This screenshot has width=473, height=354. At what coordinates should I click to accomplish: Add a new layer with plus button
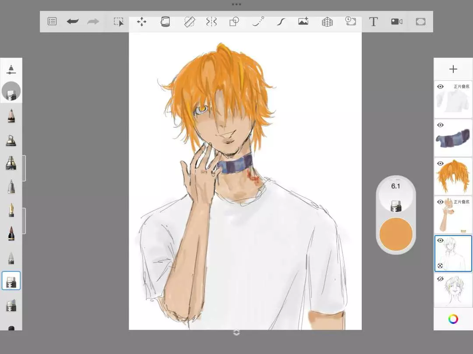point(453,69)
